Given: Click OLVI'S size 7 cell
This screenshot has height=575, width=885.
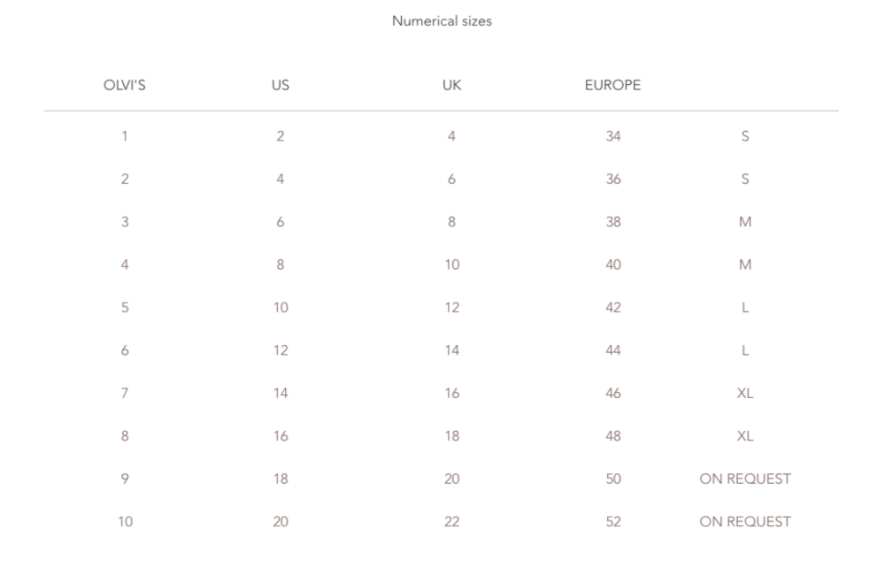Looking at the screenshot, I should [x=125, y=394].
